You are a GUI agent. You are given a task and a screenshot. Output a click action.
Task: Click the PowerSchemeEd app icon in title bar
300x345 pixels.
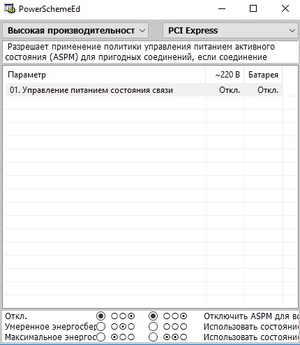pyautogui.click(x=10, y=9)
